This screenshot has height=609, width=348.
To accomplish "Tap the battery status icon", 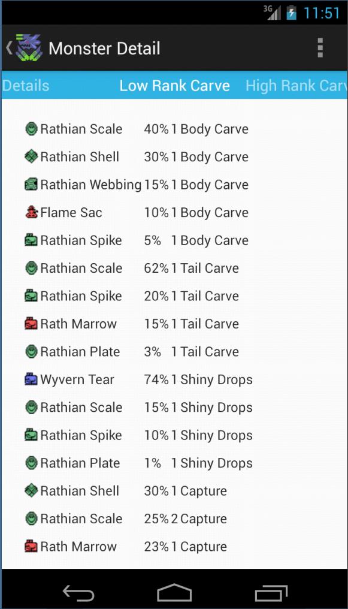I will click(x=291, y=13).
